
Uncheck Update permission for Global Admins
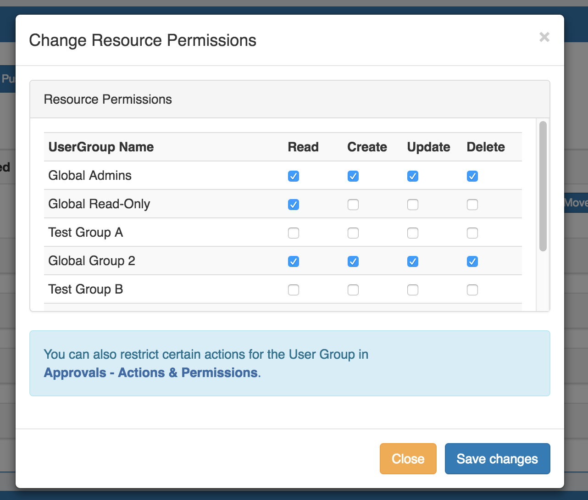coord(413,176)
